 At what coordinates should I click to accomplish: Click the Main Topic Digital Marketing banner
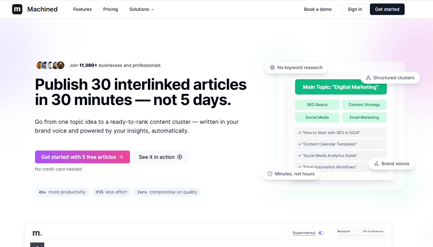[x=341, y=87]
